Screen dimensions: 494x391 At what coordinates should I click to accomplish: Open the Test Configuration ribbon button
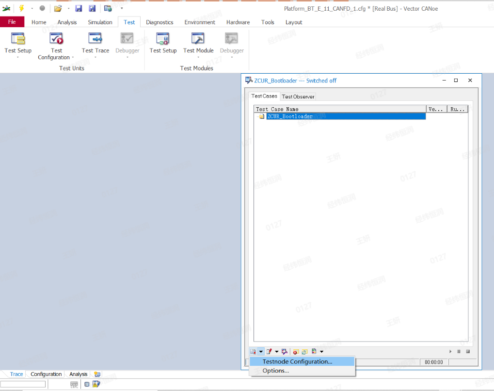tap(56, 46)
